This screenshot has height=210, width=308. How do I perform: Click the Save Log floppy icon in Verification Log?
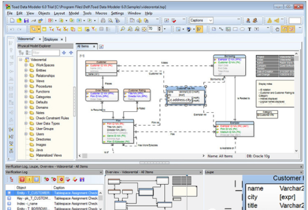tap(82, 180)
